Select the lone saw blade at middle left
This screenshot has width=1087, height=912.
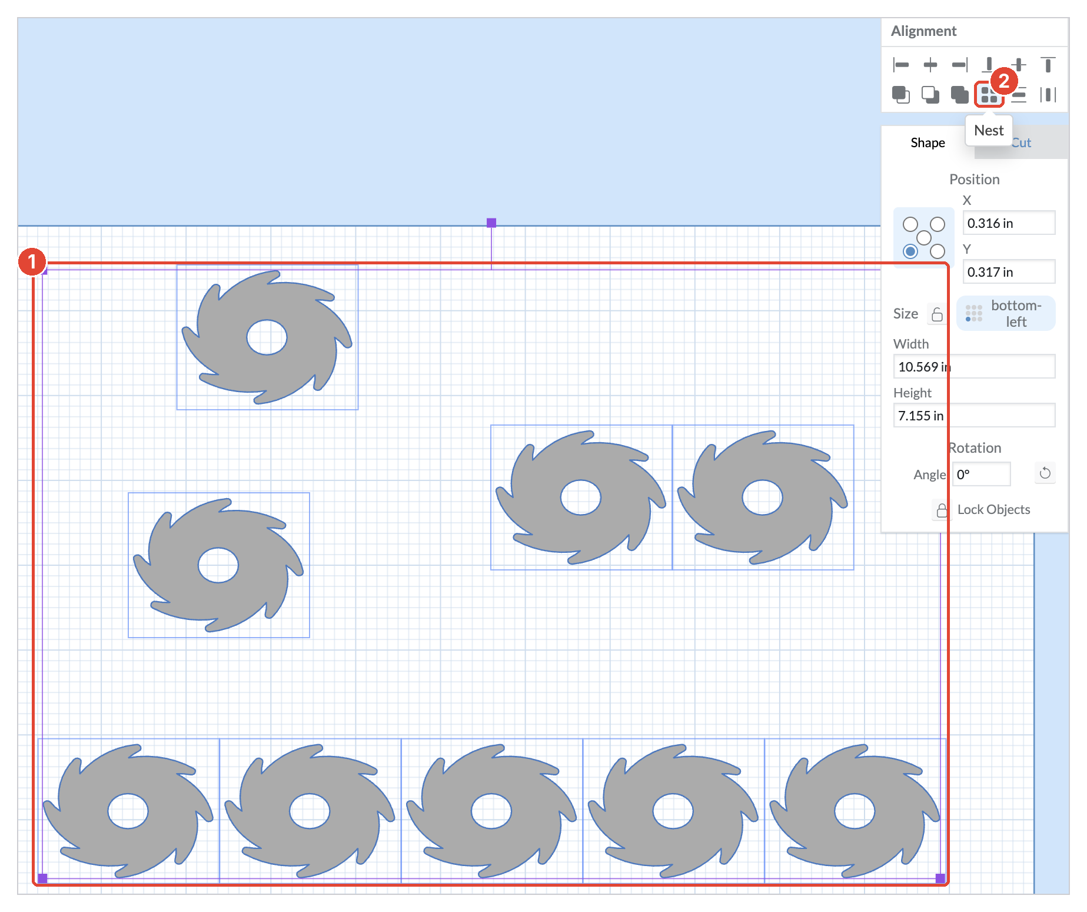tap(218, 565)
